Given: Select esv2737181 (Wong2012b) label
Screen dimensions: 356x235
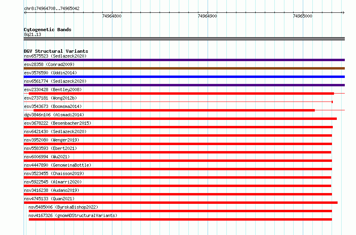Looking at the screenshot, I should (50, 98).
